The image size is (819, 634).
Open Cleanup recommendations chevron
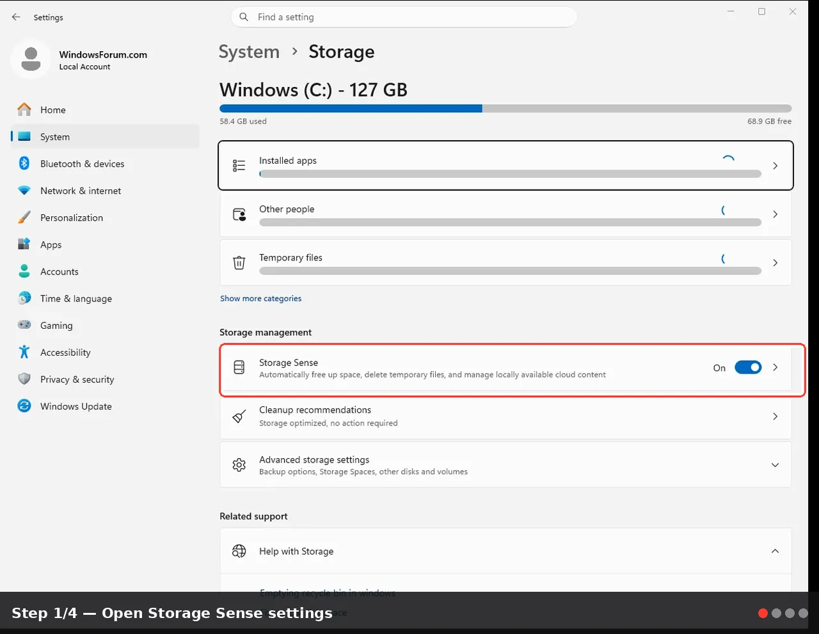click(775, 416)
